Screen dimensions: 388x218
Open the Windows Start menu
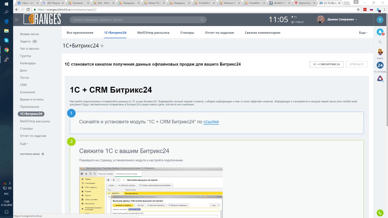[x=6, y=4]
